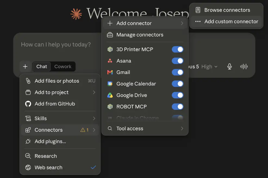Click the plug icon for plugins
268x178 pixels.
pyautogui.click(x=28, y=141)
